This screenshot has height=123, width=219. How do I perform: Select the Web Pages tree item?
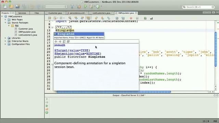[x=17, y=19]
